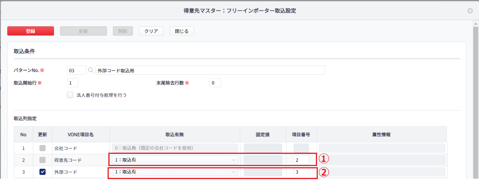Click the 得意先コード item name cell
The image size is (479, 181).
tap(81, 160)
